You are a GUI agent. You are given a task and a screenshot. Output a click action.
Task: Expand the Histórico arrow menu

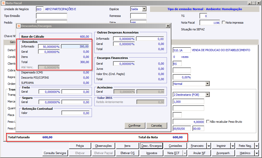[x=257, y=153]
